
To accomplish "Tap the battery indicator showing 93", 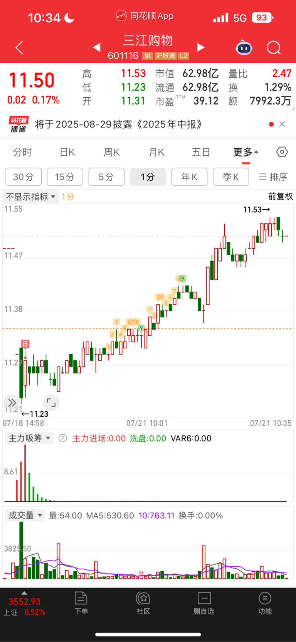I will 262,17.
